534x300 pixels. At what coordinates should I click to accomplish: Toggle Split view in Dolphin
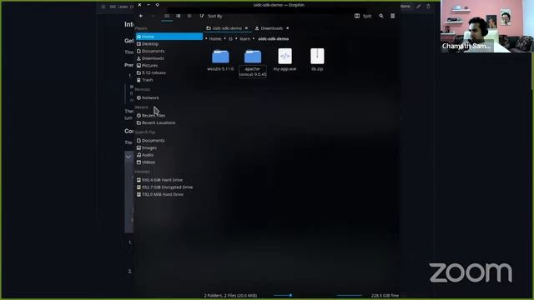pyautogui.click(x=363, y=16)
